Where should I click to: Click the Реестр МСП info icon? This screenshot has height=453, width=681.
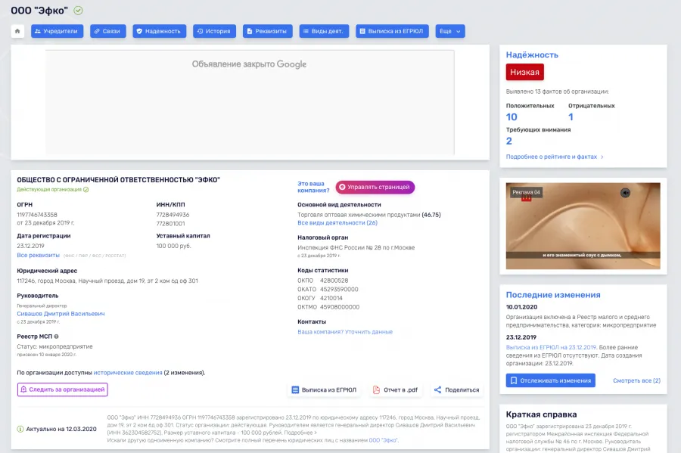57,337
